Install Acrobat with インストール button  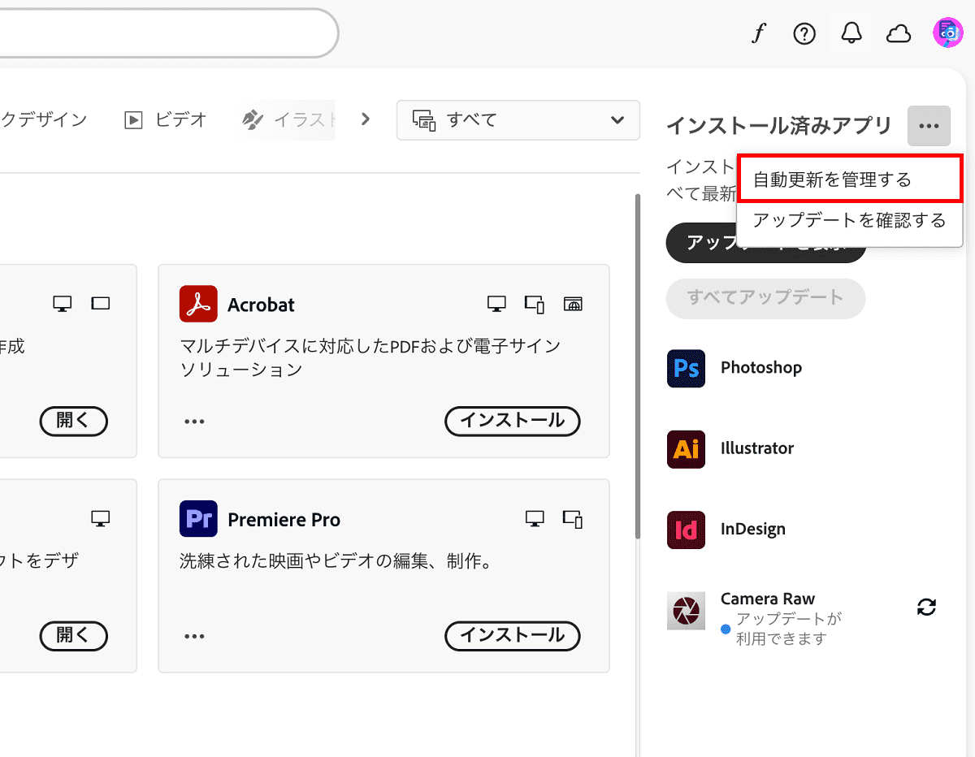pos(513,421)
